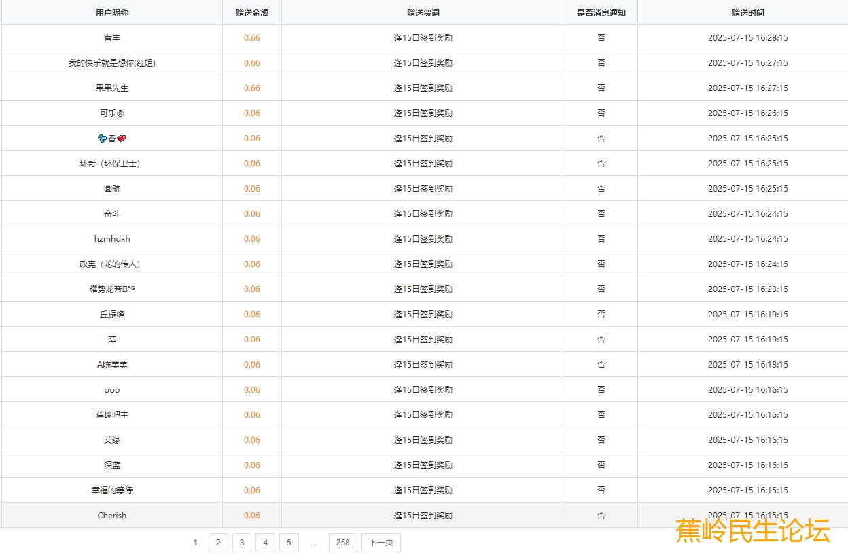The width and height of the screenshot is (848, 555).
Task: Open page 3 of the list
Action: pos(241,543)
